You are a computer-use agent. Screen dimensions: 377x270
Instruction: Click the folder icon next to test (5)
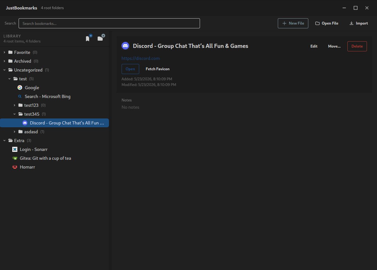15,79
